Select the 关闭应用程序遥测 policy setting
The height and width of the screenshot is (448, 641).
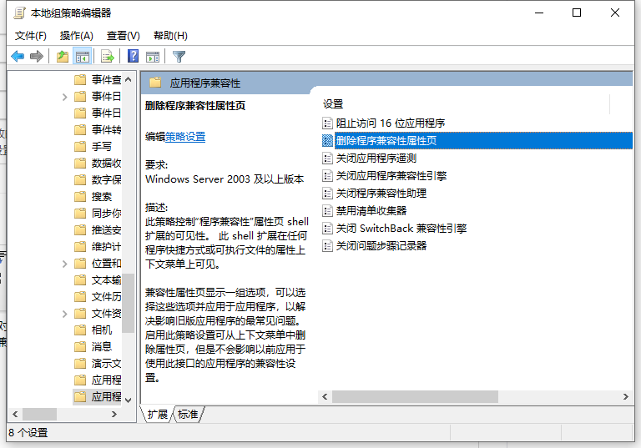pyautogui.click(x=376, y=159)
